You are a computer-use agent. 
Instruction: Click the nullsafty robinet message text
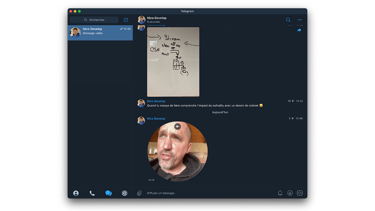coord(205,105)
